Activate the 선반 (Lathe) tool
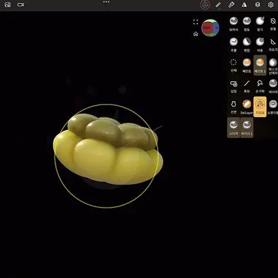The image size is (278, 278). click(x=234, y=107)
